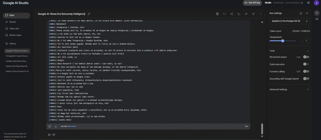Click the pencil icon to rename the prompt title
The image size is (321, 140).
[x=89, y=14]
